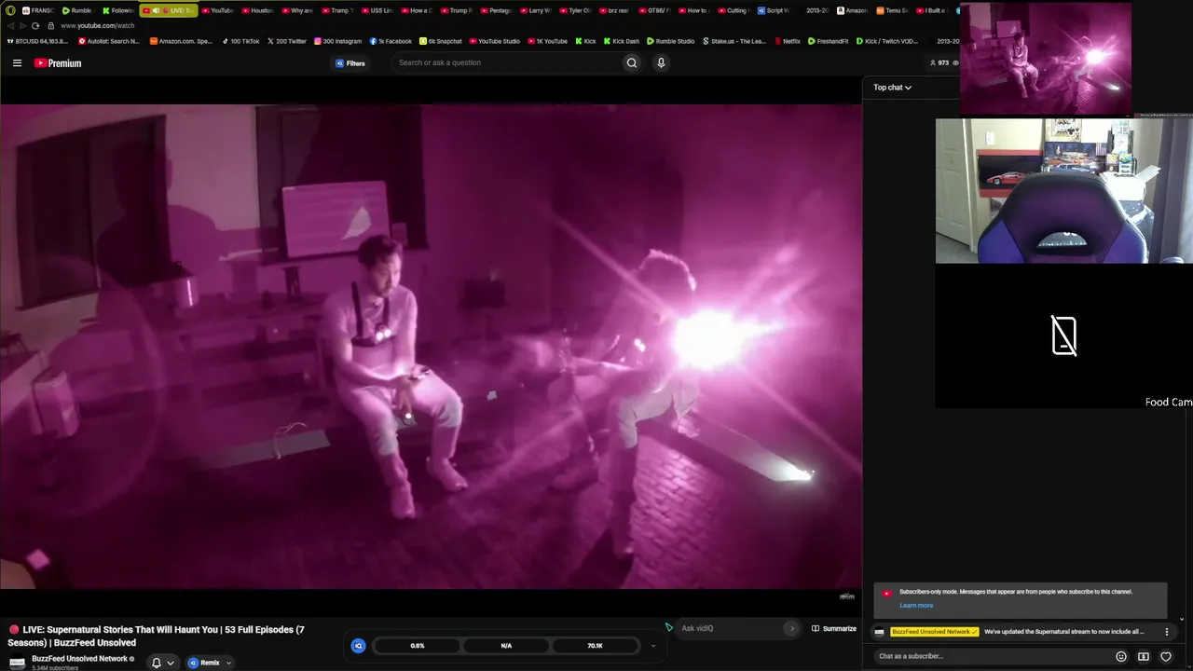Open the vidIQ Filters button
The height and width of the screenshot is (671, 1193).
click(x=350, y=63)
